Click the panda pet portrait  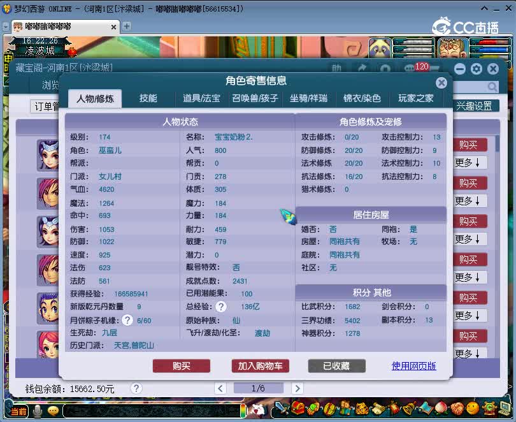[x=380, y=48]
